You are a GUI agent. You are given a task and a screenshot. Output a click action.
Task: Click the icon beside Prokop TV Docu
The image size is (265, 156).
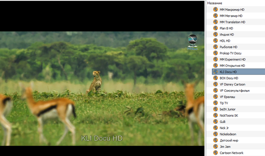(215, 53)
